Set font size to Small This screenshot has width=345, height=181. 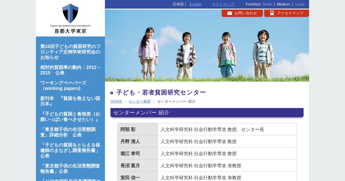pyautogui.click(x=267, y=4)
